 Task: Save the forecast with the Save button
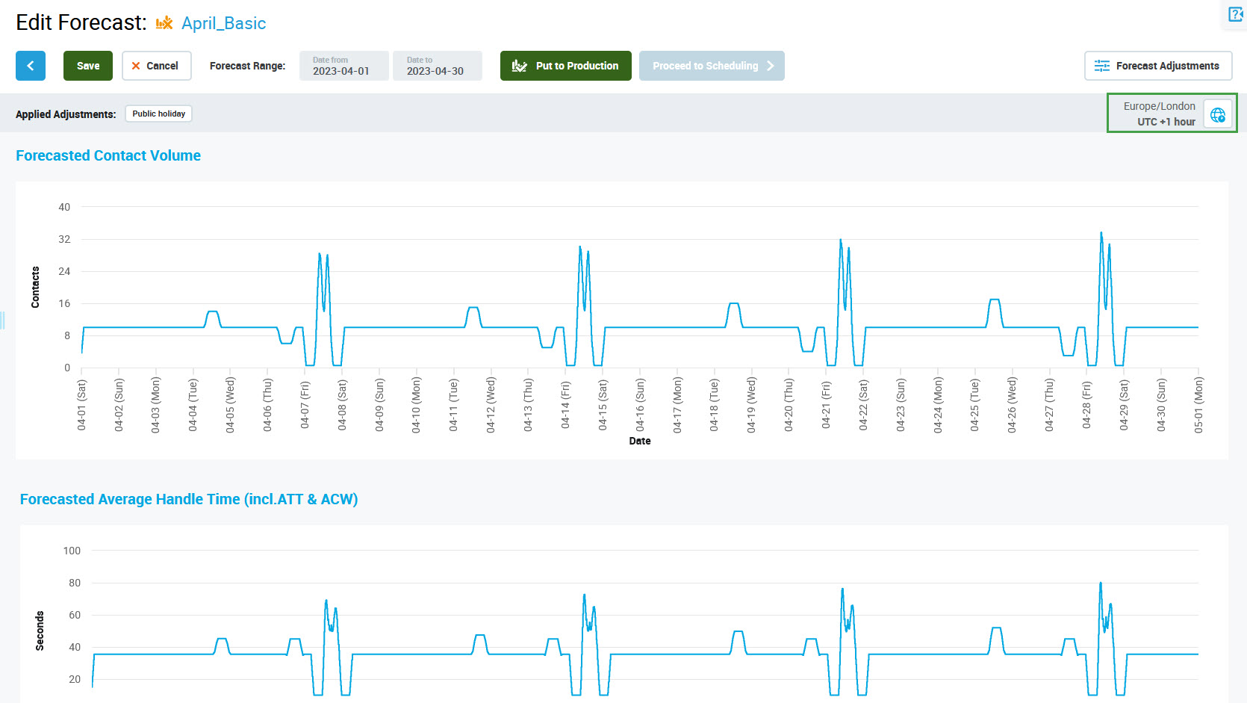[x=88, y=66]
